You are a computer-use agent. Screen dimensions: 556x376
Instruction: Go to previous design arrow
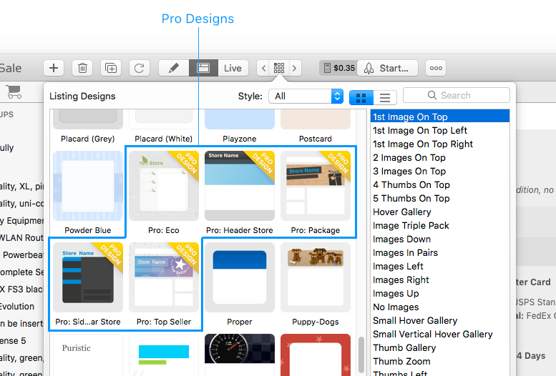click(263, 68)
